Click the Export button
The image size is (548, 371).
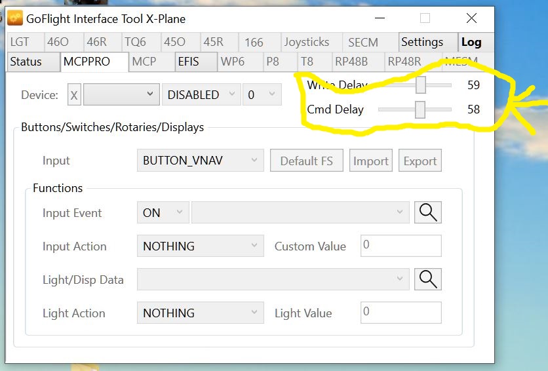[420, 161]
